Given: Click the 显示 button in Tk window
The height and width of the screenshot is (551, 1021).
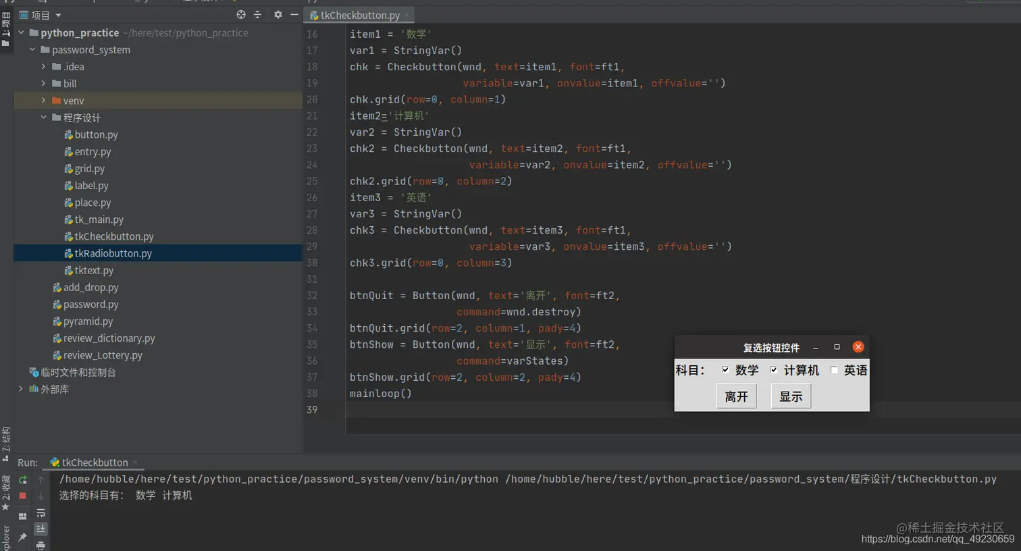Looking at the screenshot, I should click(x=791, y=396).
